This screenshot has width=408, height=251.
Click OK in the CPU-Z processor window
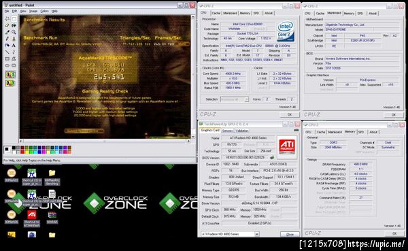click(x=290, y=114)
